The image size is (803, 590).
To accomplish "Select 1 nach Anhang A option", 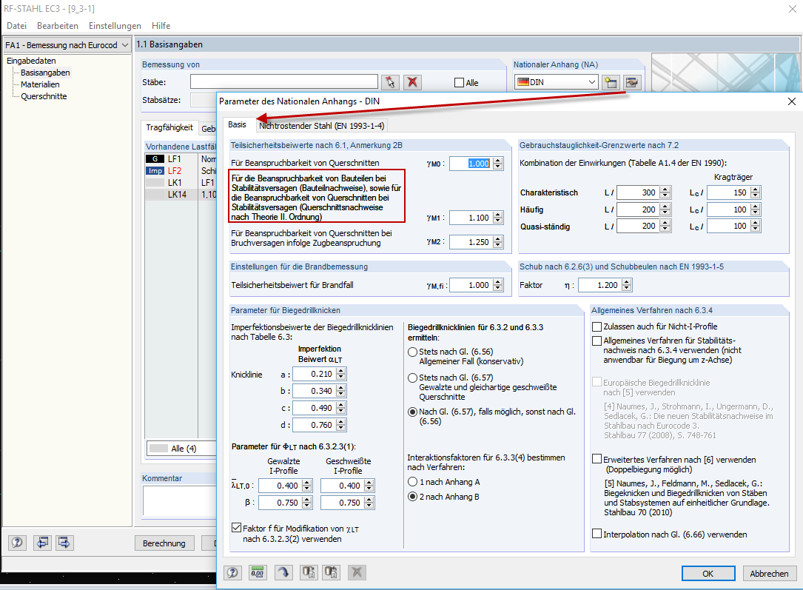I will pos(413,482).
